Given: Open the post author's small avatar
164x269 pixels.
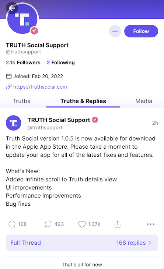Looking at the screenshot, I should (x=13, y=123).
